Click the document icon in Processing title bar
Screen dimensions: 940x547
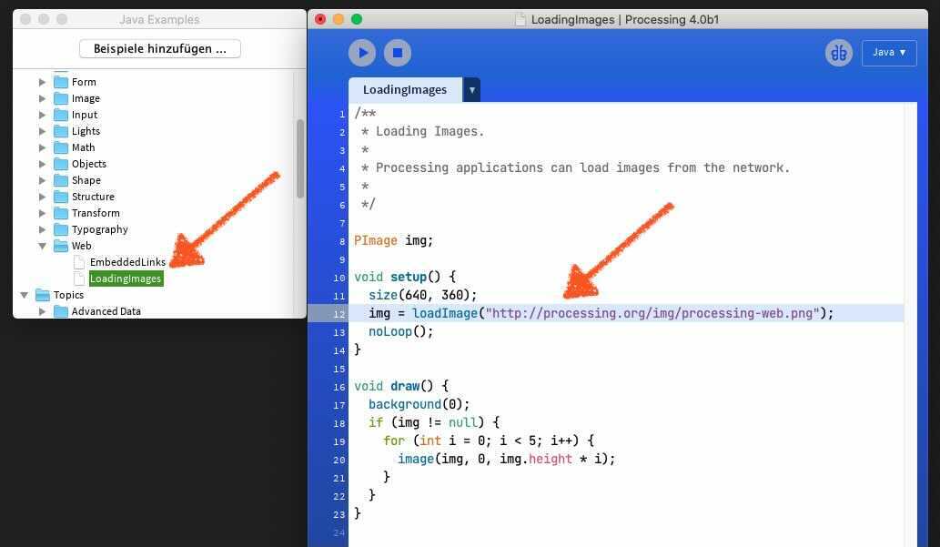(x=521, y=19)
